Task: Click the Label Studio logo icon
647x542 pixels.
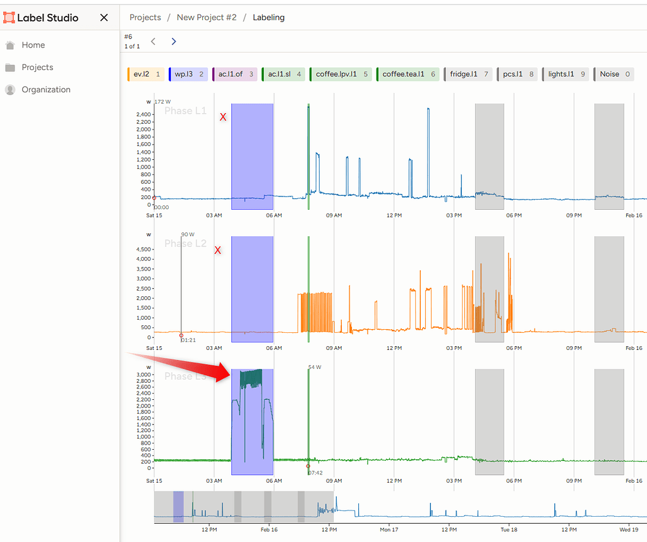Action: (x=9, y=17)
